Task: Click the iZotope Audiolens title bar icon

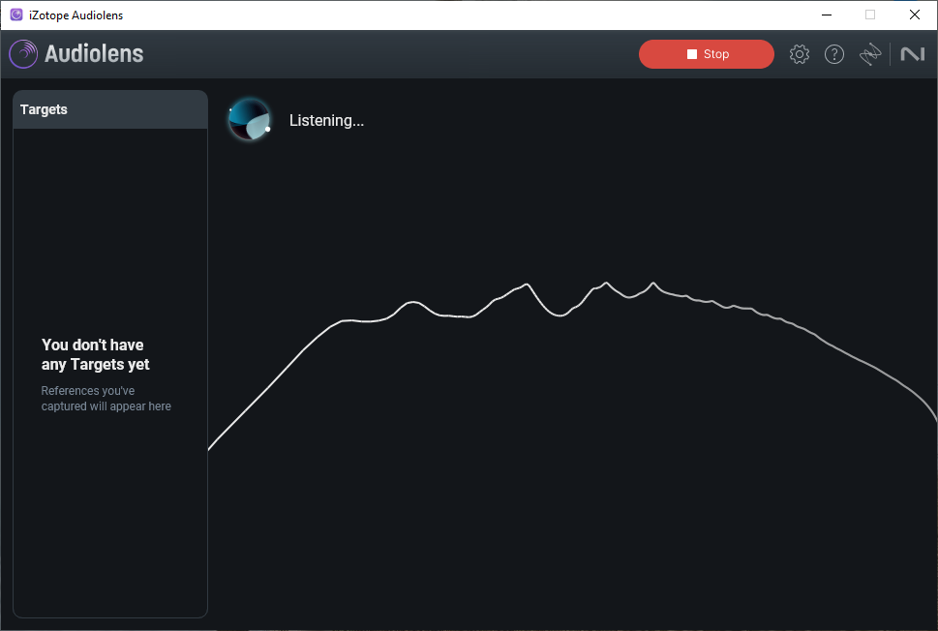Action: click(16, 15)
